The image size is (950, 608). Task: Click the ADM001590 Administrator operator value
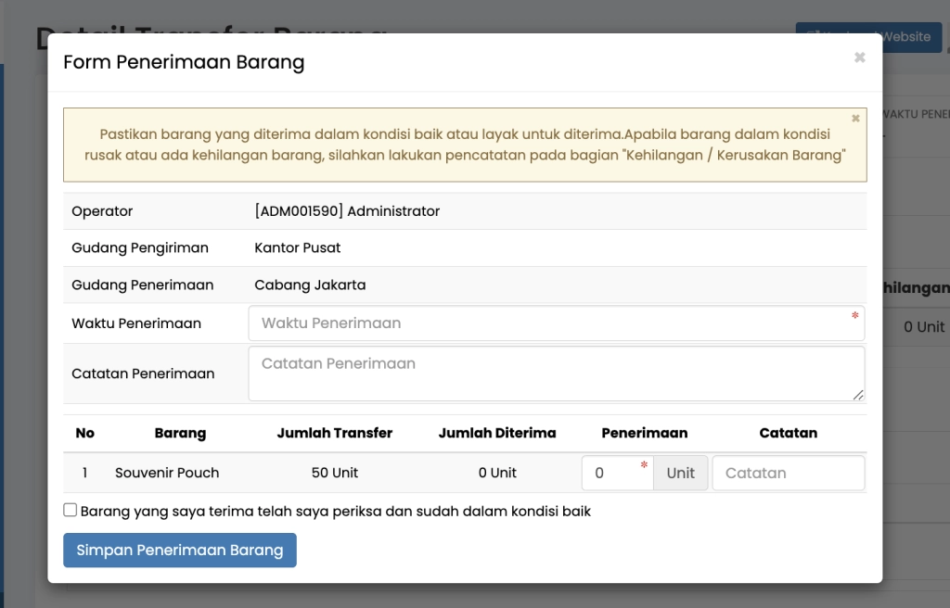(347, 211)
